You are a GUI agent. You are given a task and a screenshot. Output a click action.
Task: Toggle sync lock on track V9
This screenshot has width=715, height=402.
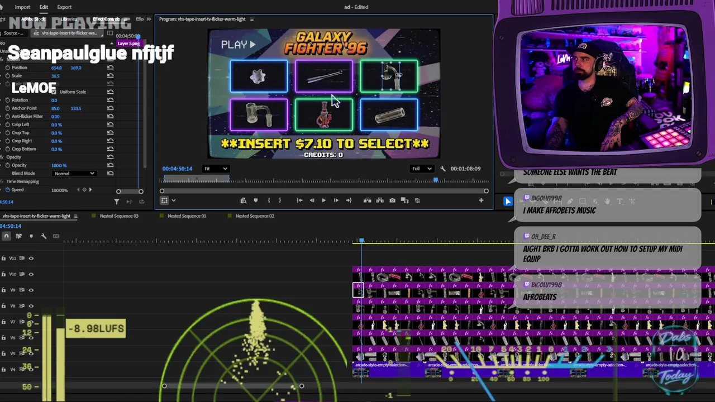(22, 290)
